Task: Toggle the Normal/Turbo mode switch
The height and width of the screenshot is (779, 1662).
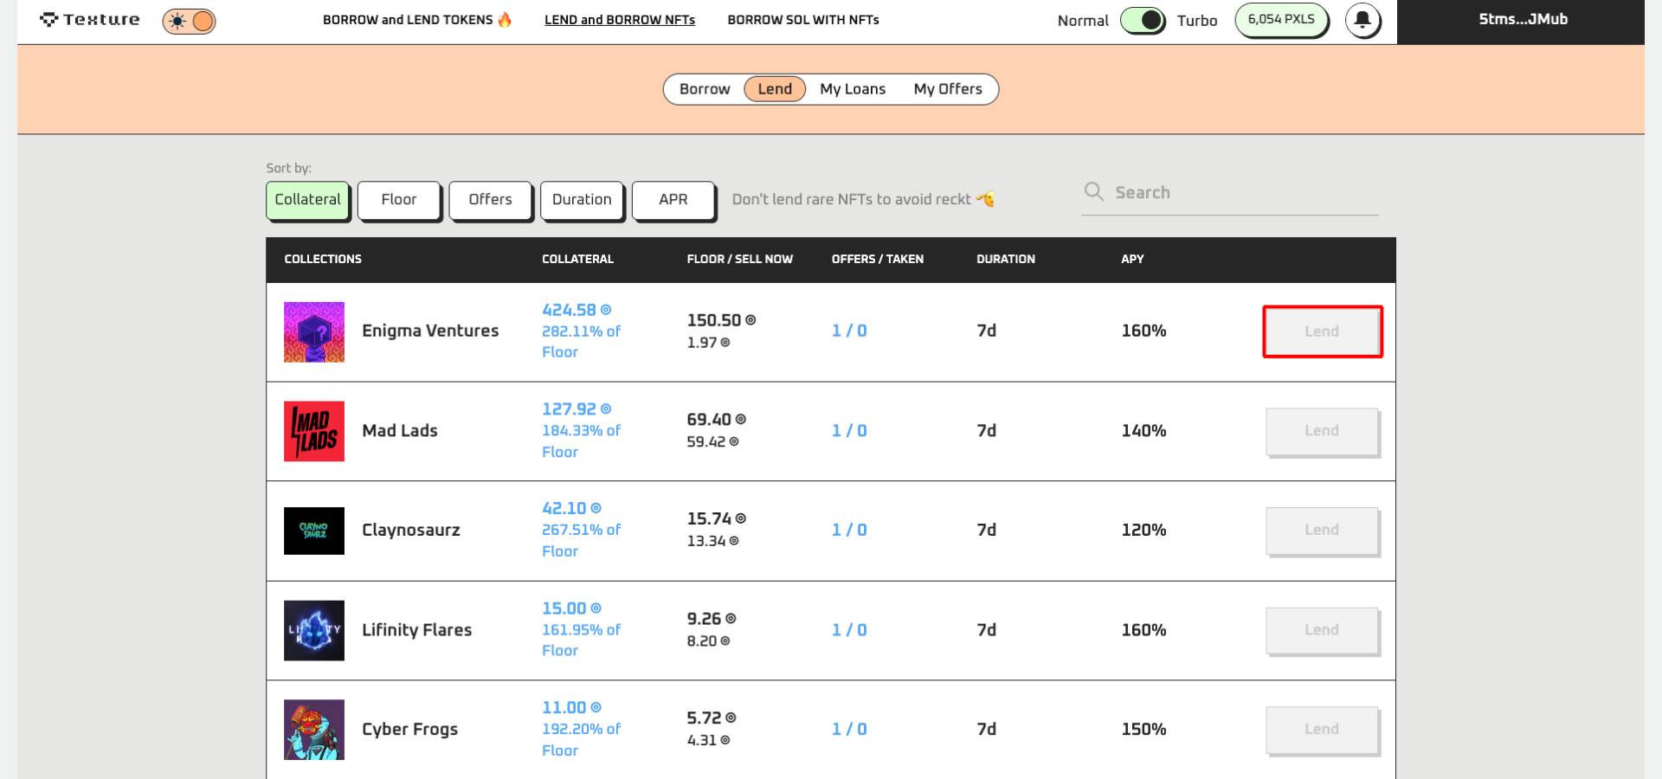Action: click(1143, 21)
